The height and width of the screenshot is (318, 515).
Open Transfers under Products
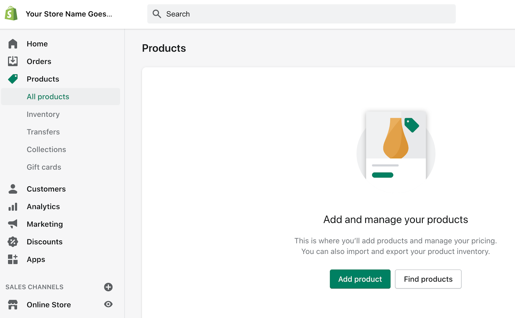pos(43,132)
